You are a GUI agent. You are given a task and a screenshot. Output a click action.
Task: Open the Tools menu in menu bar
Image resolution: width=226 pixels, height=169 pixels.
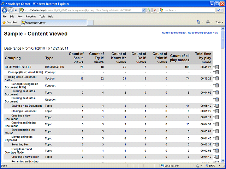42,17
